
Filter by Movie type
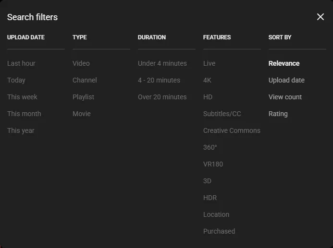82,114
